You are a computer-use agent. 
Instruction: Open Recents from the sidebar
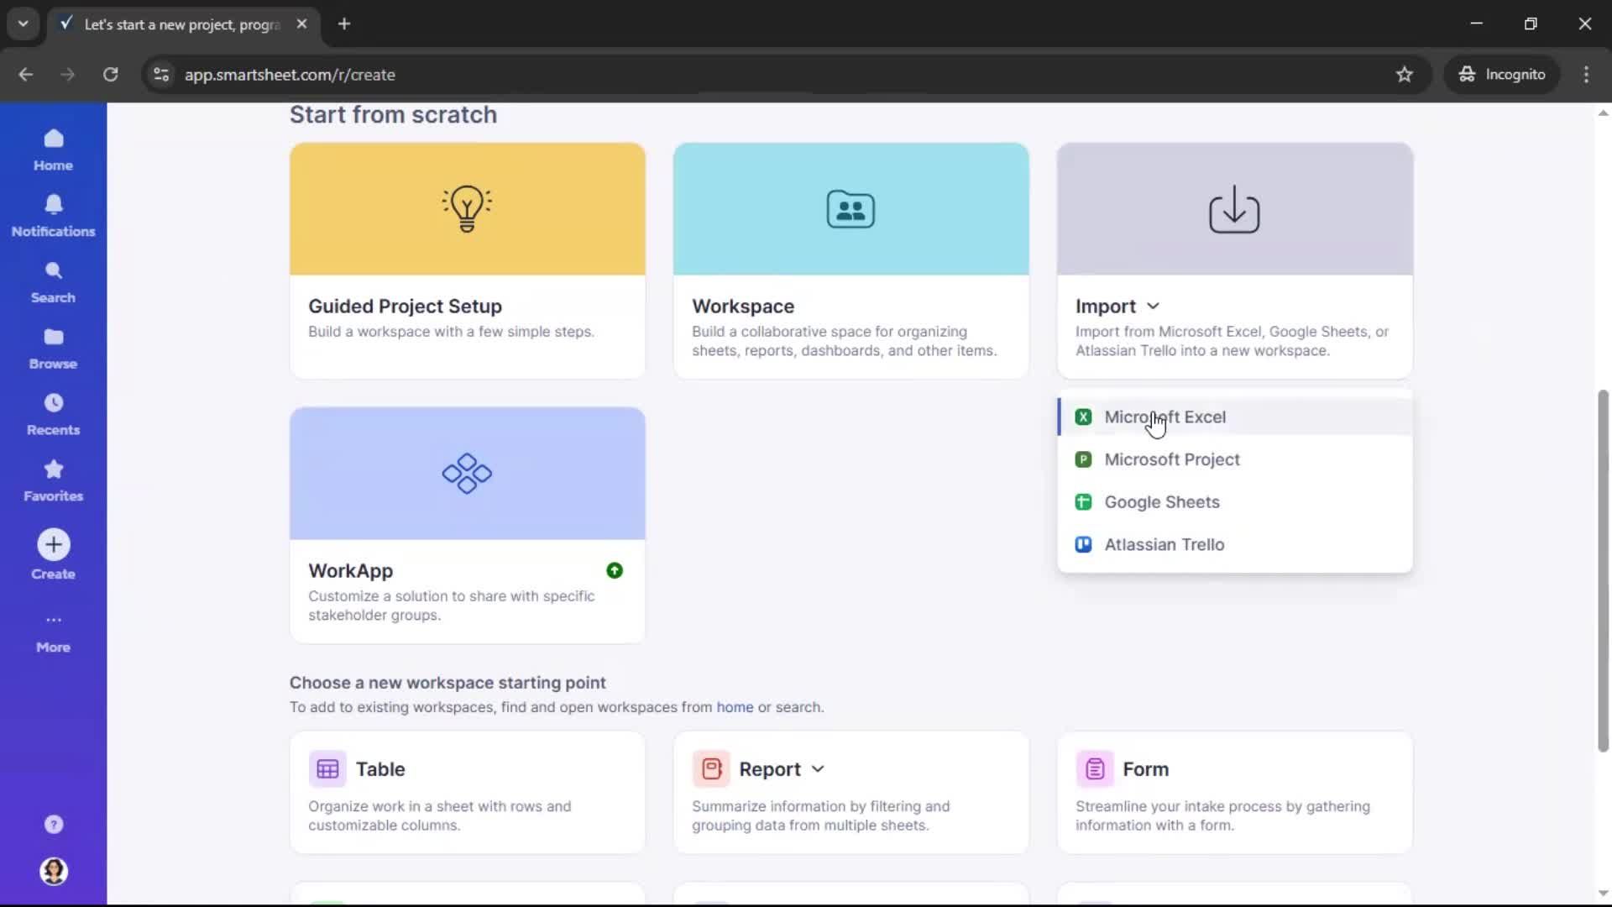(53, 413)
